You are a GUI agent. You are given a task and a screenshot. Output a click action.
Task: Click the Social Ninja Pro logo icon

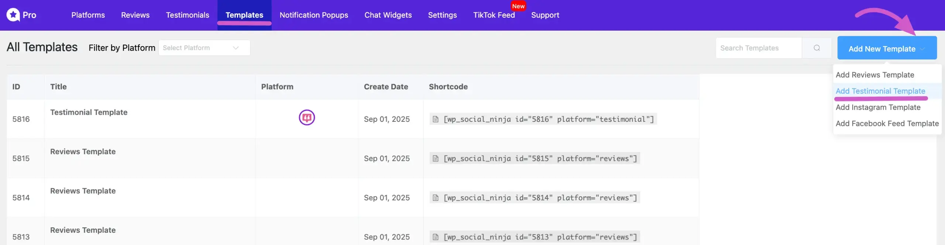pos(13,15)
